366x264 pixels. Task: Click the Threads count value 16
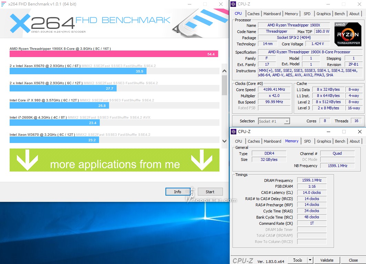(356, 121)
